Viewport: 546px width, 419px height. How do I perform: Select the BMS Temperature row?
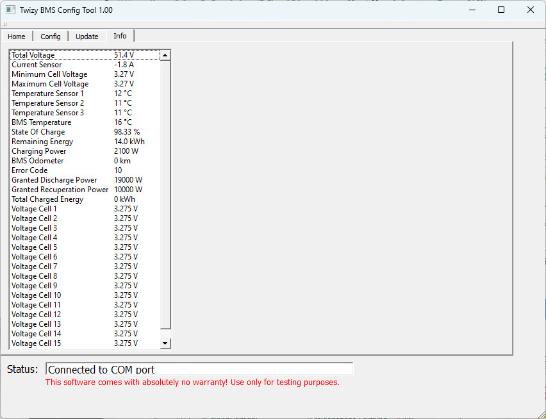(83, 122)
